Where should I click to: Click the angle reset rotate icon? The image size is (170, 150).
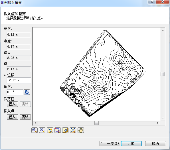(x=27, y=92)
